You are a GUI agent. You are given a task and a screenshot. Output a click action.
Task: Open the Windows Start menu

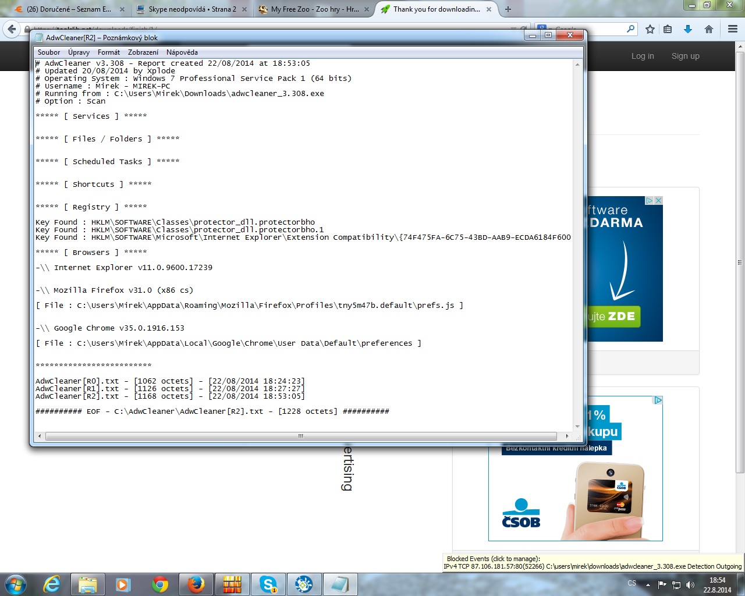(x=16, y=584)
